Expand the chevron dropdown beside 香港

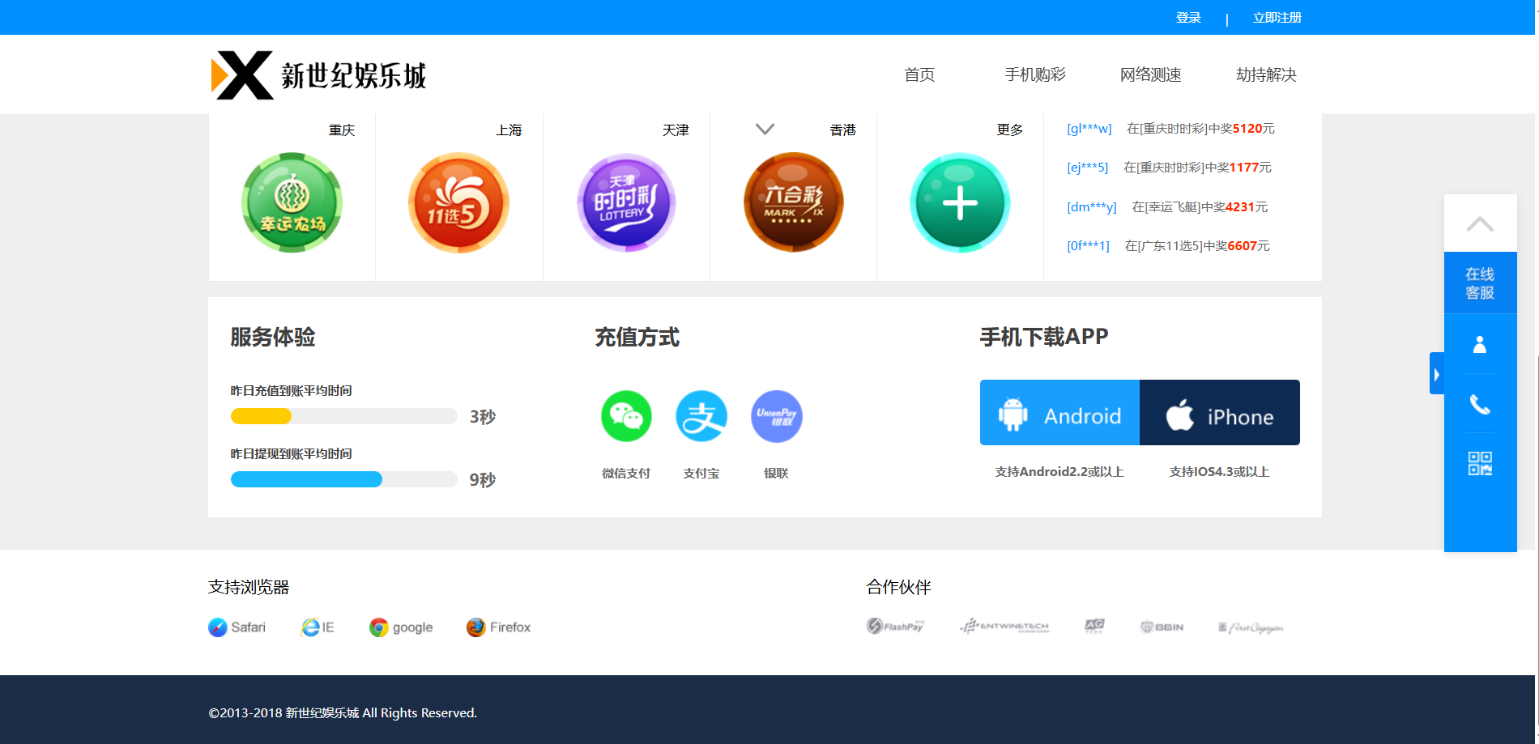pyautogui.click(x=765, y=129)
